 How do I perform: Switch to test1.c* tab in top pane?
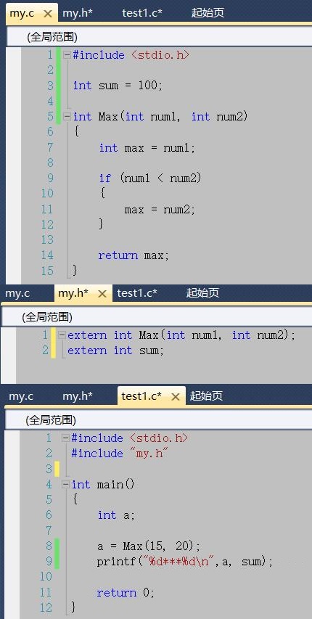click(x=142, y=12)
